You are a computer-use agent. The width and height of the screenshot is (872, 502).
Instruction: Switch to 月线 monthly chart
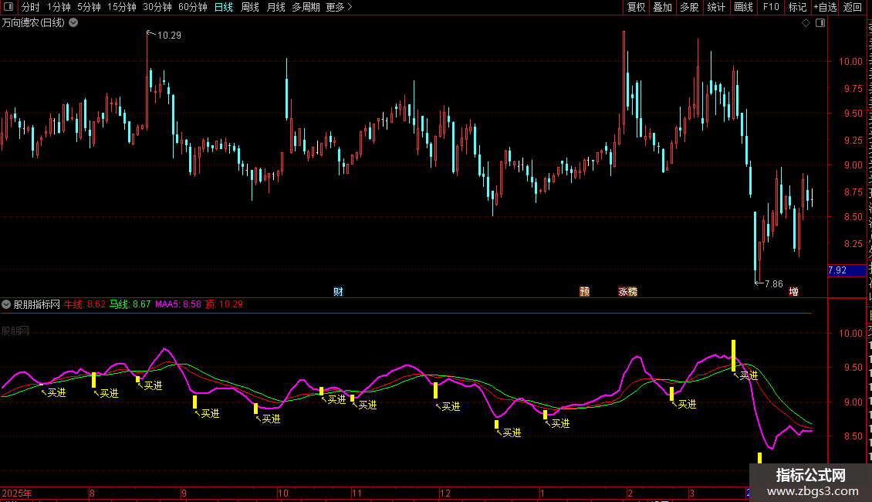click(x=275, y=7)
